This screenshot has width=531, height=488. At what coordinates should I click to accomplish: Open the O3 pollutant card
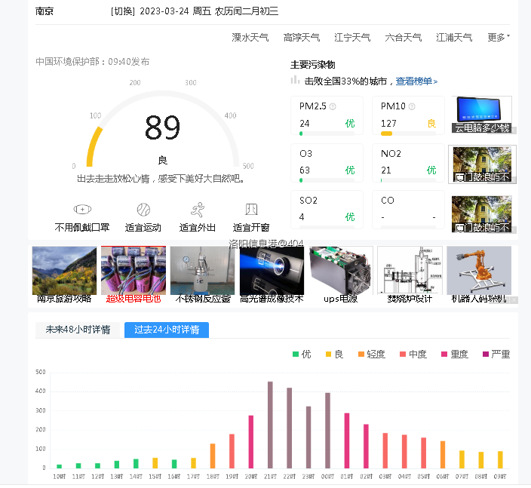click(327, 163)
